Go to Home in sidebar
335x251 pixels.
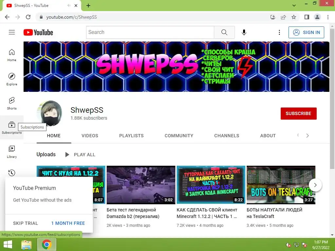tap(12, 55)
